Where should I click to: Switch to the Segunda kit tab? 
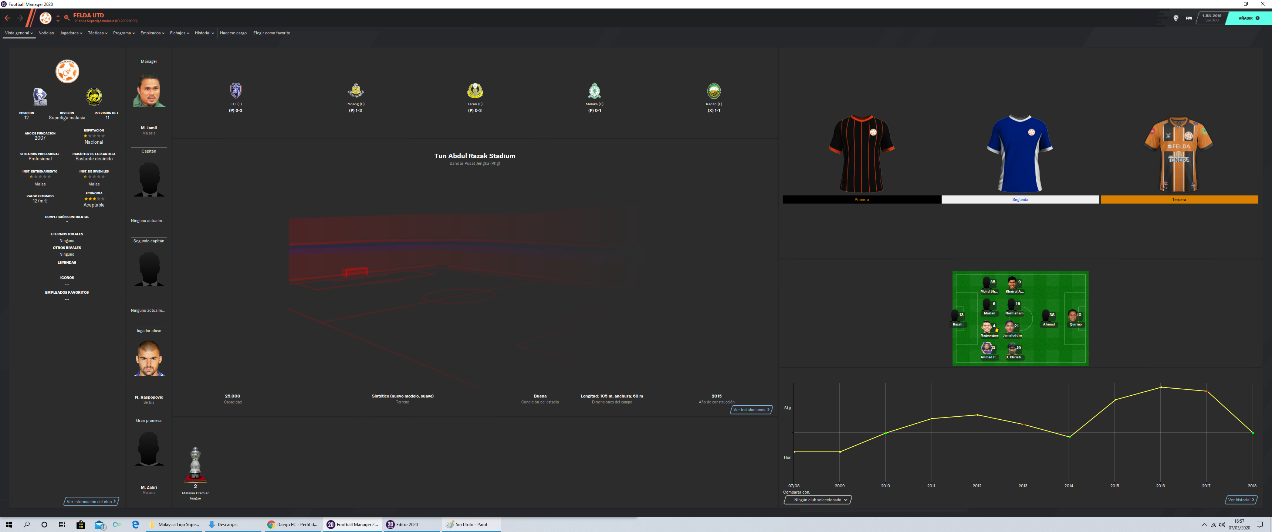[x=1020, y=199]
